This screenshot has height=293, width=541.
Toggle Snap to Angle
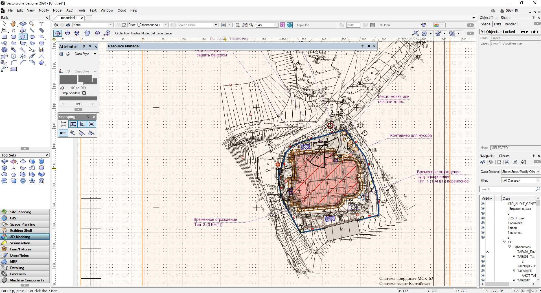tap(82, 124)
